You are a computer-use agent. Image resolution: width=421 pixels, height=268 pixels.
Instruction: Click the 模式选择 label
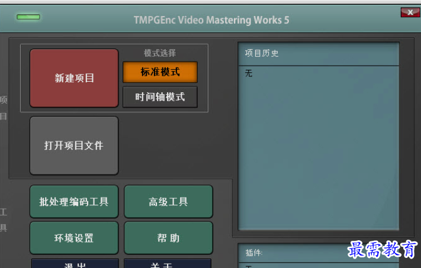click(160, 53)
